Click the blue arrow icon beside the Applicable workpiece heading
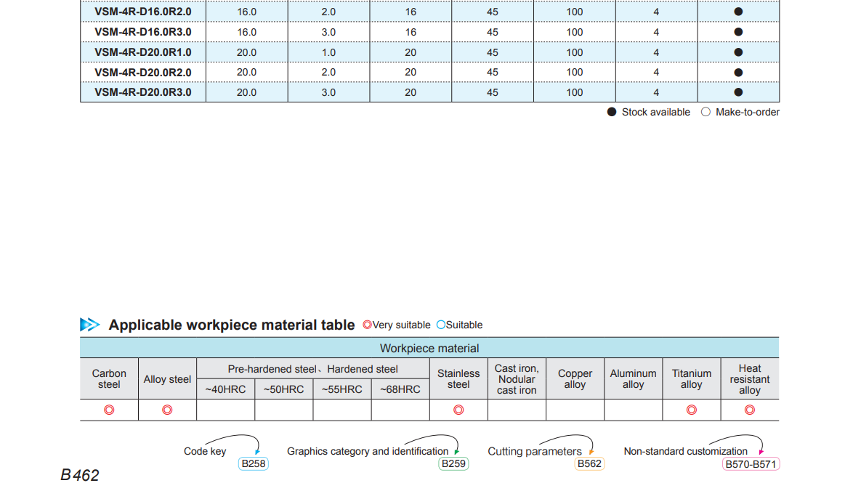The width and height of the screenshot is (861, 499). point(89,325)
